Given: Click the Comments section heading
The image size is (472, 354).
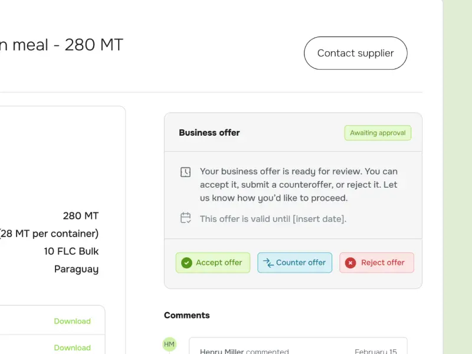Looking at the screenshot, I should tap(186, 315).
